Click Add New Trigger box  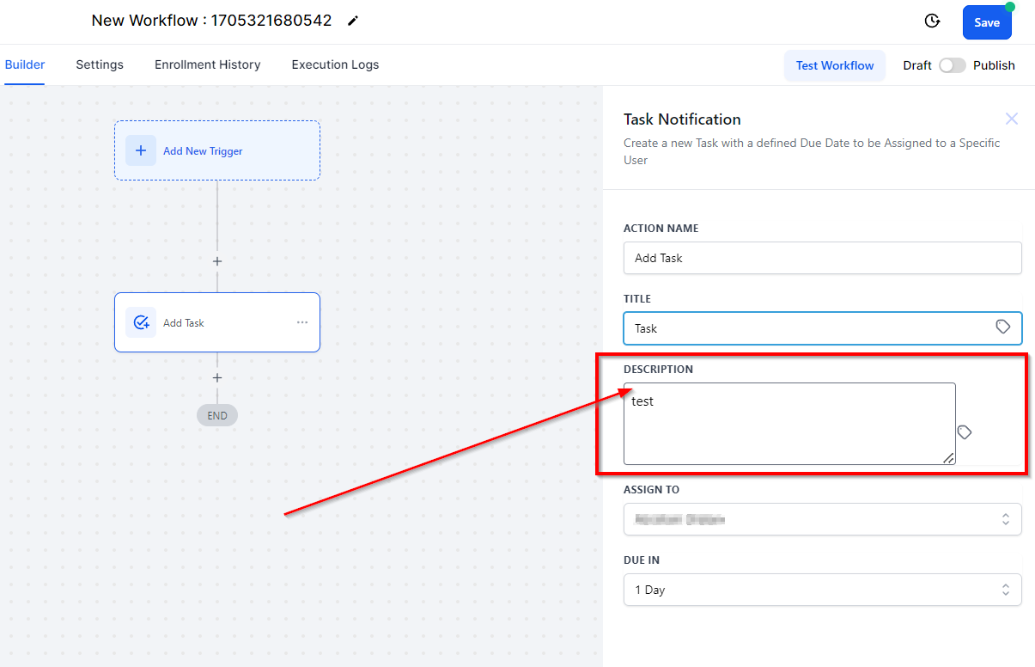(x=217, y=150)
